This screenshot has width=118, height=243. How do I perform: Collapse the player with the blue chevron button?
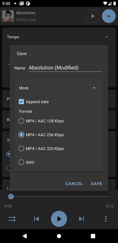(x=109, y=16)
